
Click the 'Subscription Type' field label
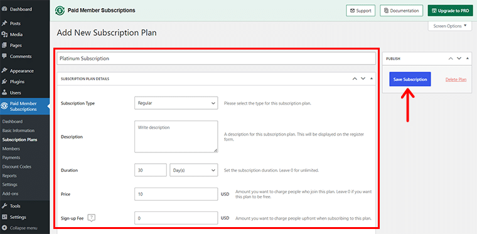78,104
